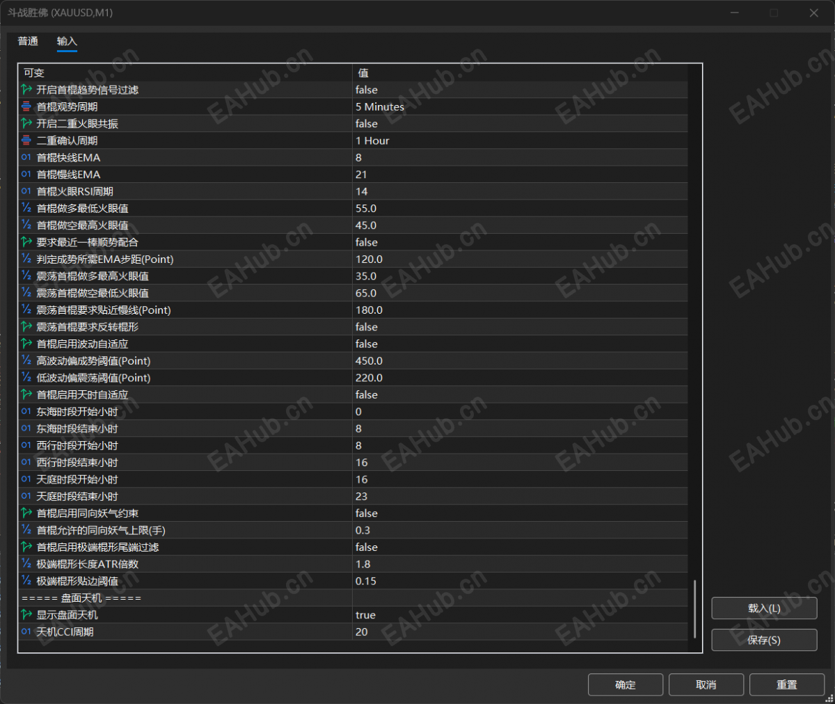Select the 天庭时段开始小时 row label
Viewport: 835px width, 704px height.
[x=77, y=479]
